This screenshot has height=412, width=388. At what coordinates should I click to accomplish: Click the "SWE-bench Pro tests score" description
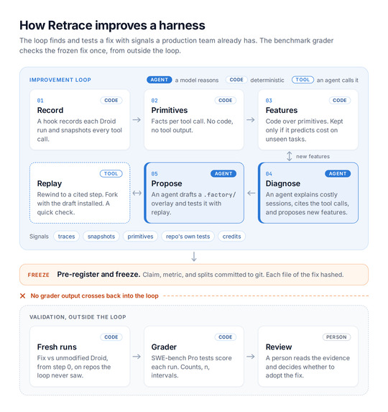click(191, 367)
